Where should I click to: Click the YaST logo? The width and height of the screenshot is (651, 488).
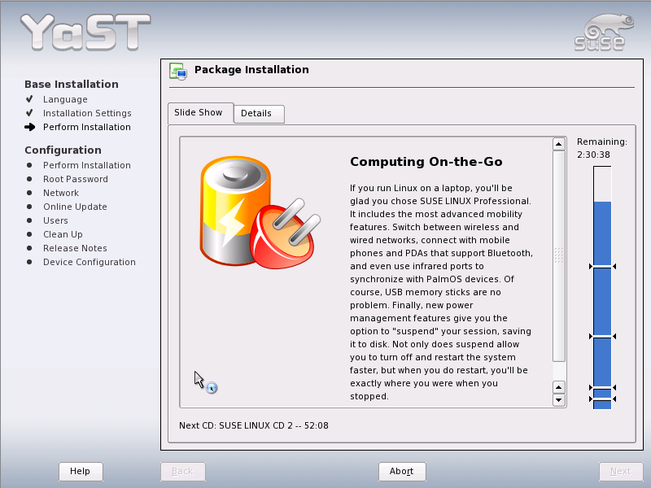85,33
